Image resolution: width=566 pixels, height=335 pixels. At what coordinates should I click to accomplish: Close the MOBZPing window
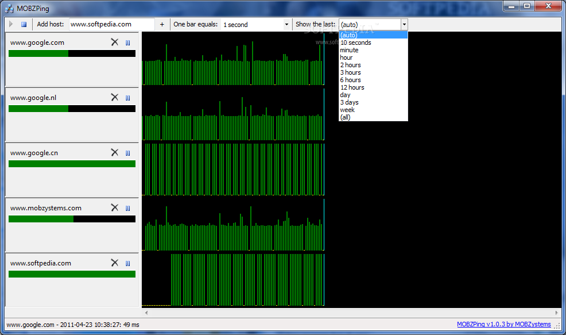548,6
